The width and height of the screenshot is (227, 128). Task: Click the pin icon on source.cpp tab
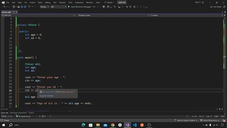[14, 12]
